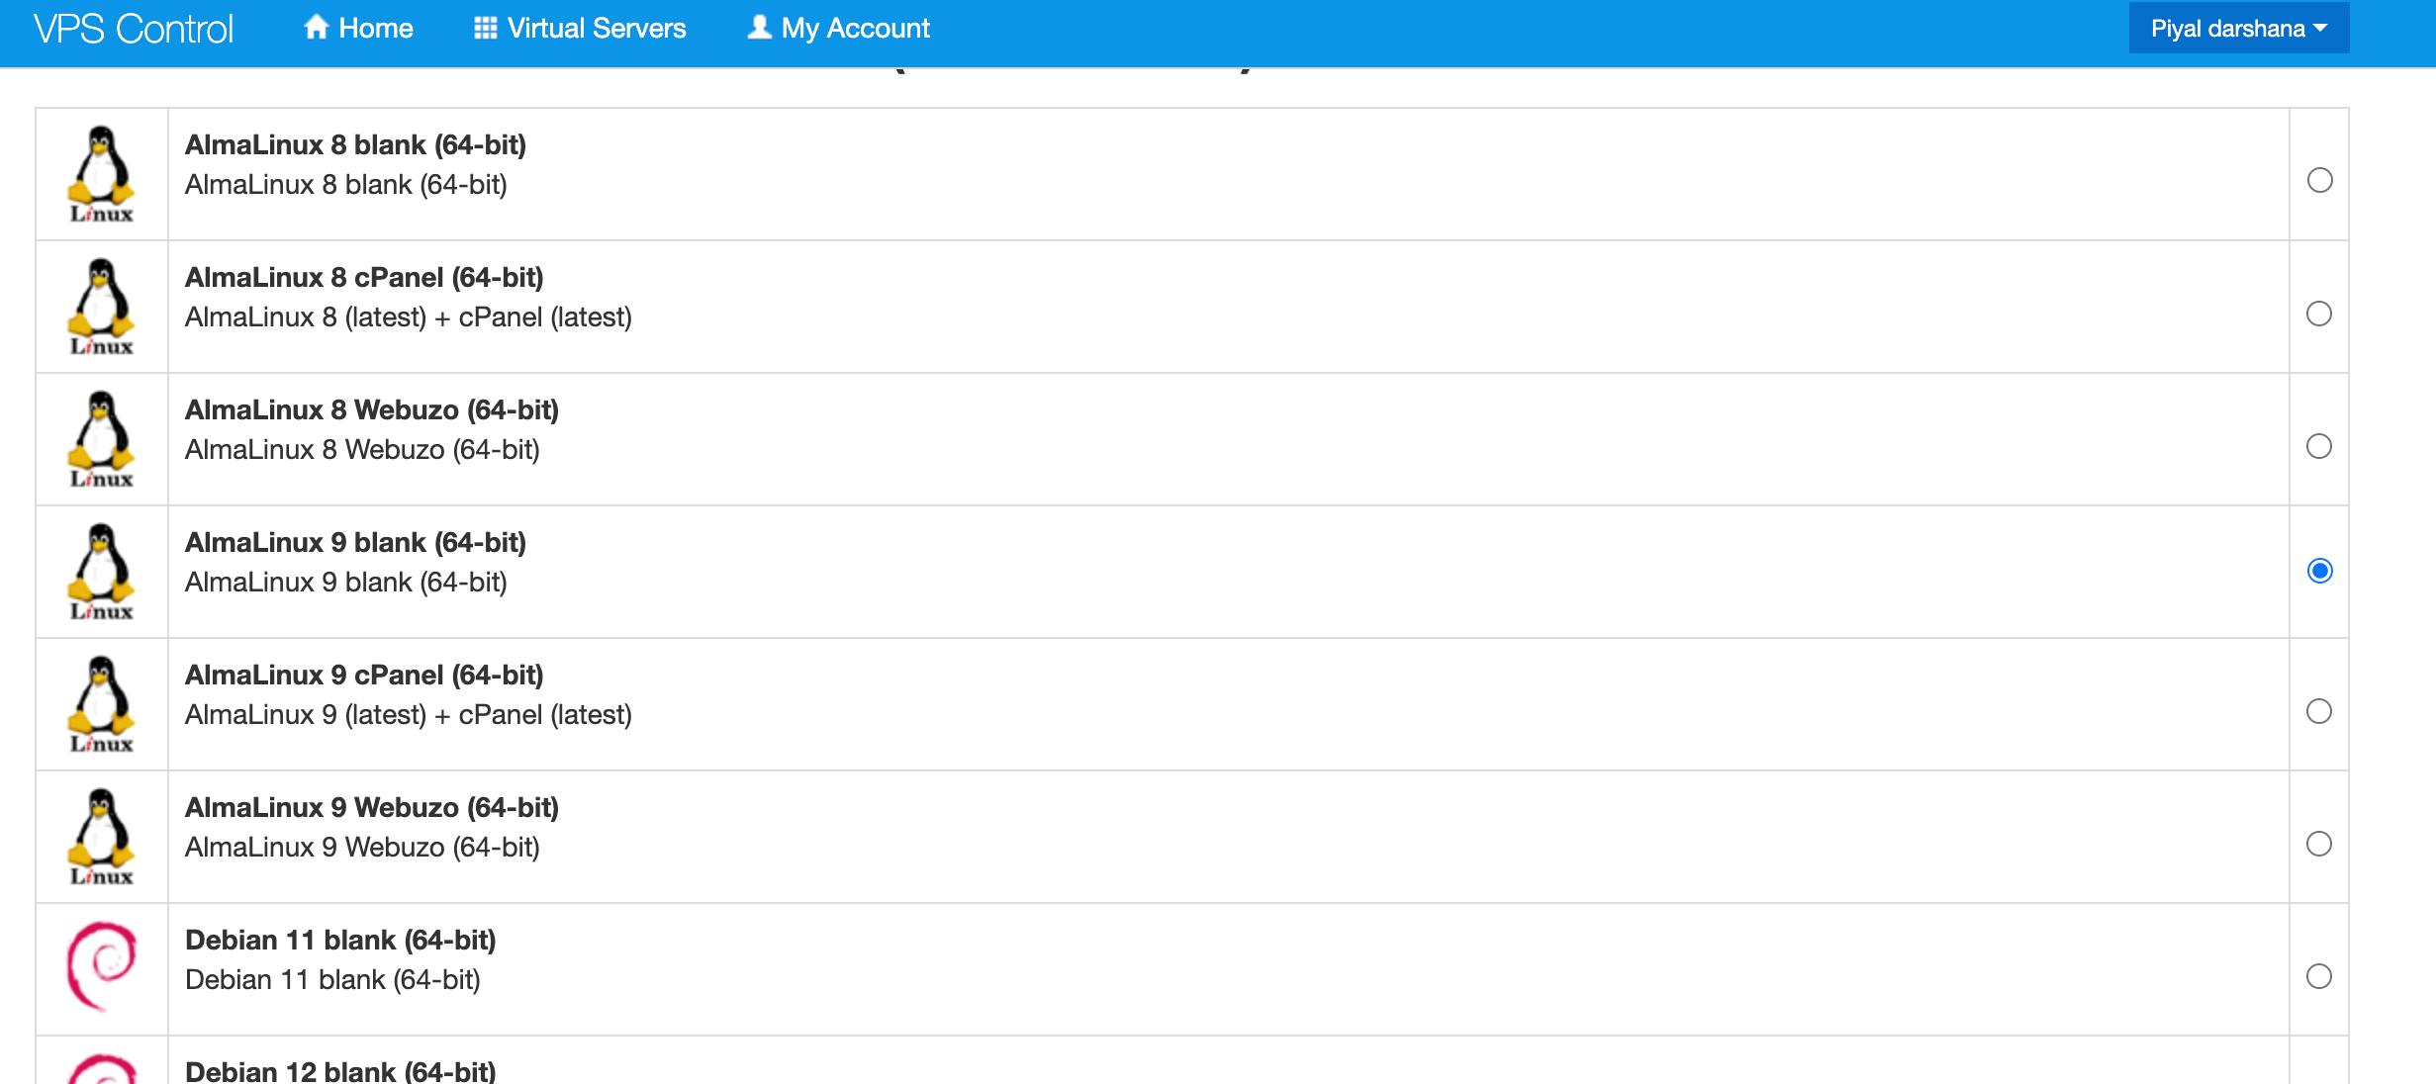Navigate to the Home link
The image size is (2436, 1084).
[375, 29]
